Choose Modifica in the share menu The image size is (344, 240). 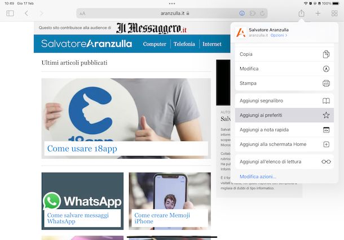pos(284,69)
